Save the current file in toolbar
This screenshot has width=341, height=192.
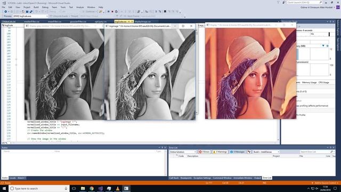pos(27,12)
